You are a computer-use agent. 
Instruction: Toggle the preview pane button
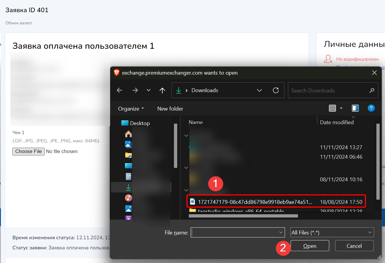click(x=355, y=108)
